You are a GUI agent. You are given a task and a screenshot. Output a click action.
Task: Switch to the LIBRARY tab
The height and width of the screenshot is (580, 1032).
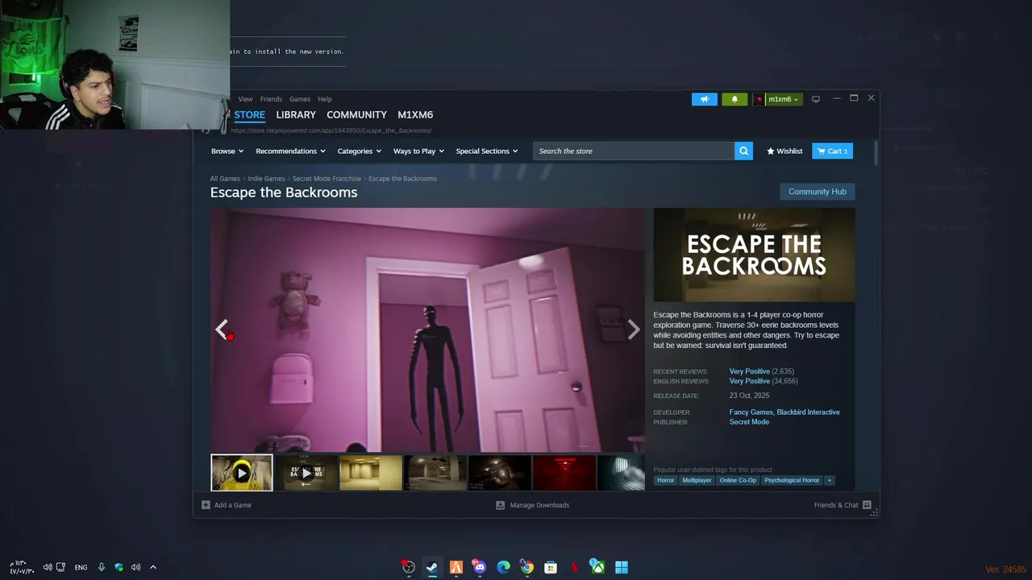point(296,114)
